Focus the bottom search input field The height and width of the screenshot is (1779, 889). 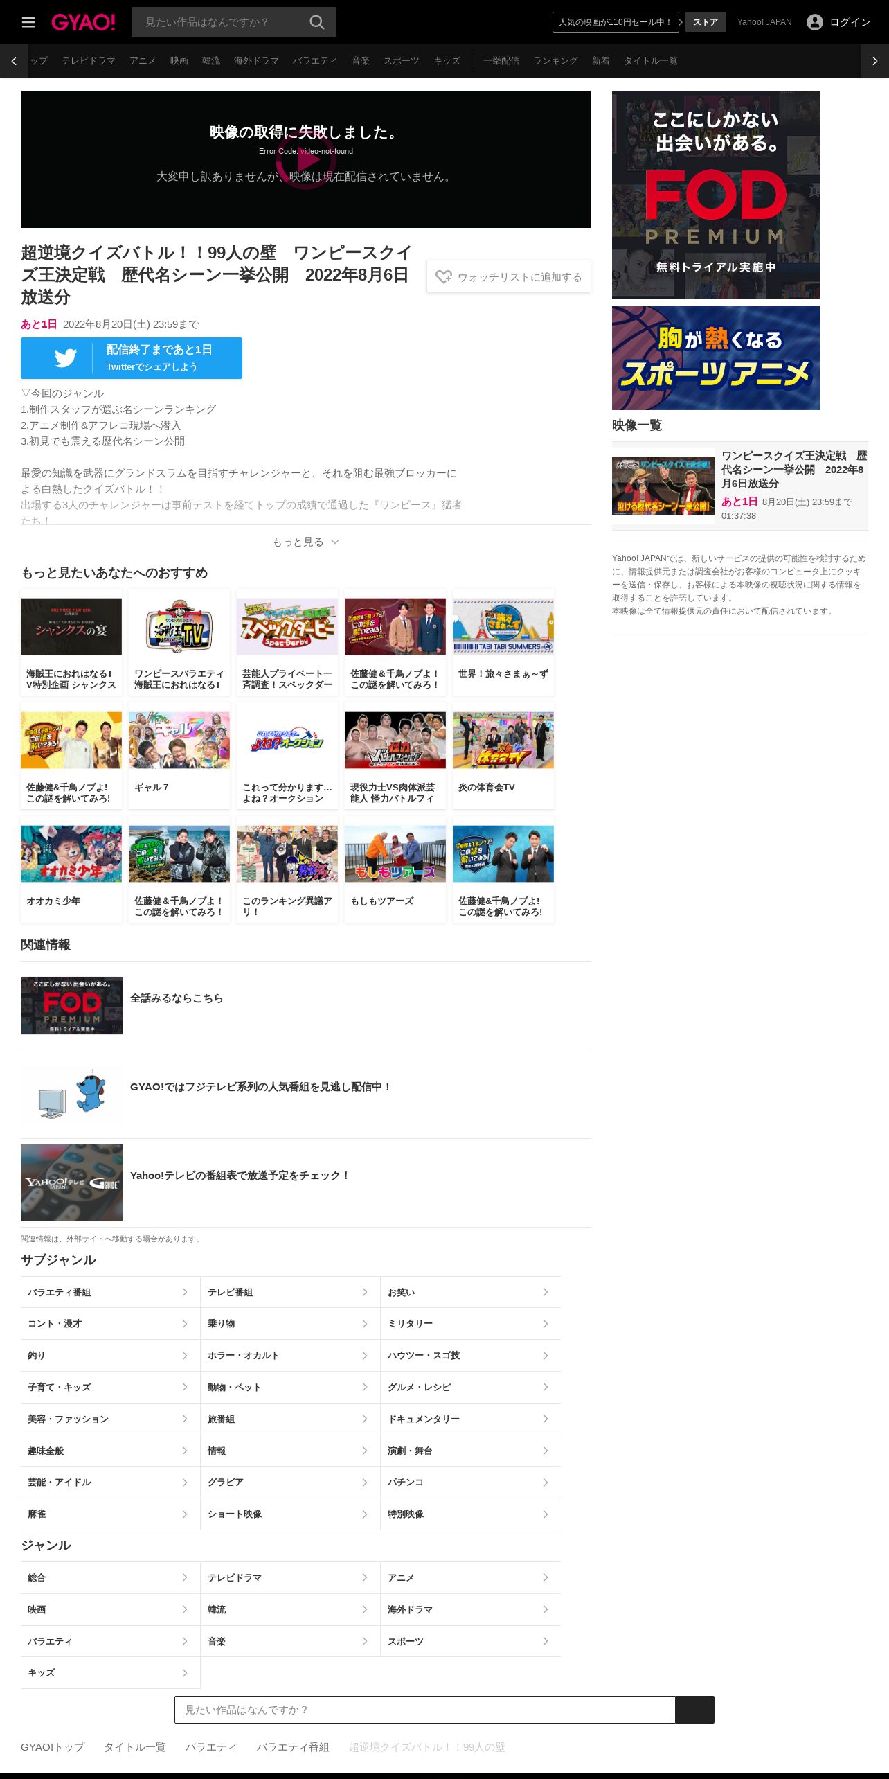pos(424,1710)
